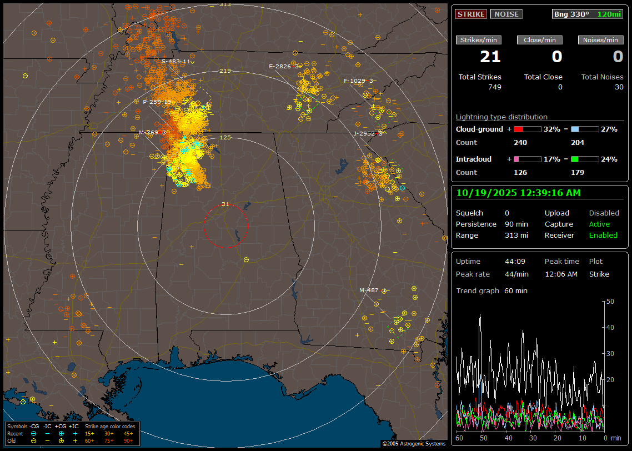Toggle the NOISE indicator button

coord(506,14)
